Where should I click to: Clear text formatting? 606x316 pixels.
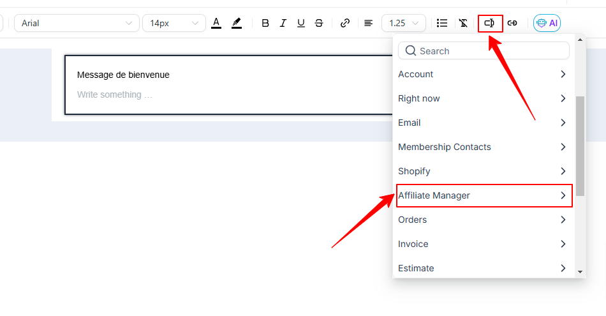coord(463,23)
